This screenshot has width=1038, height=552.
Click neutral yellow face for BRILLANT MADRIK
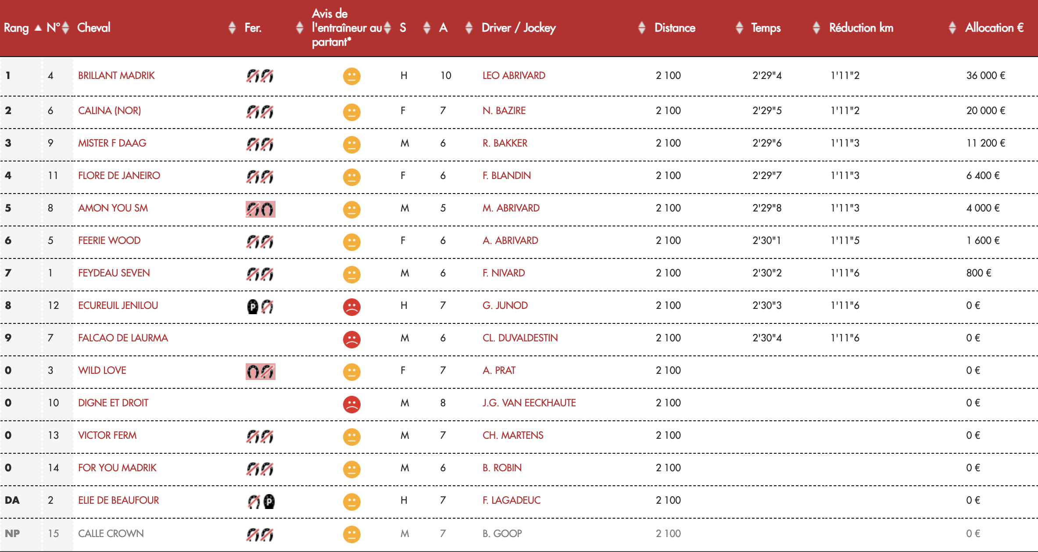coord(351,76)
